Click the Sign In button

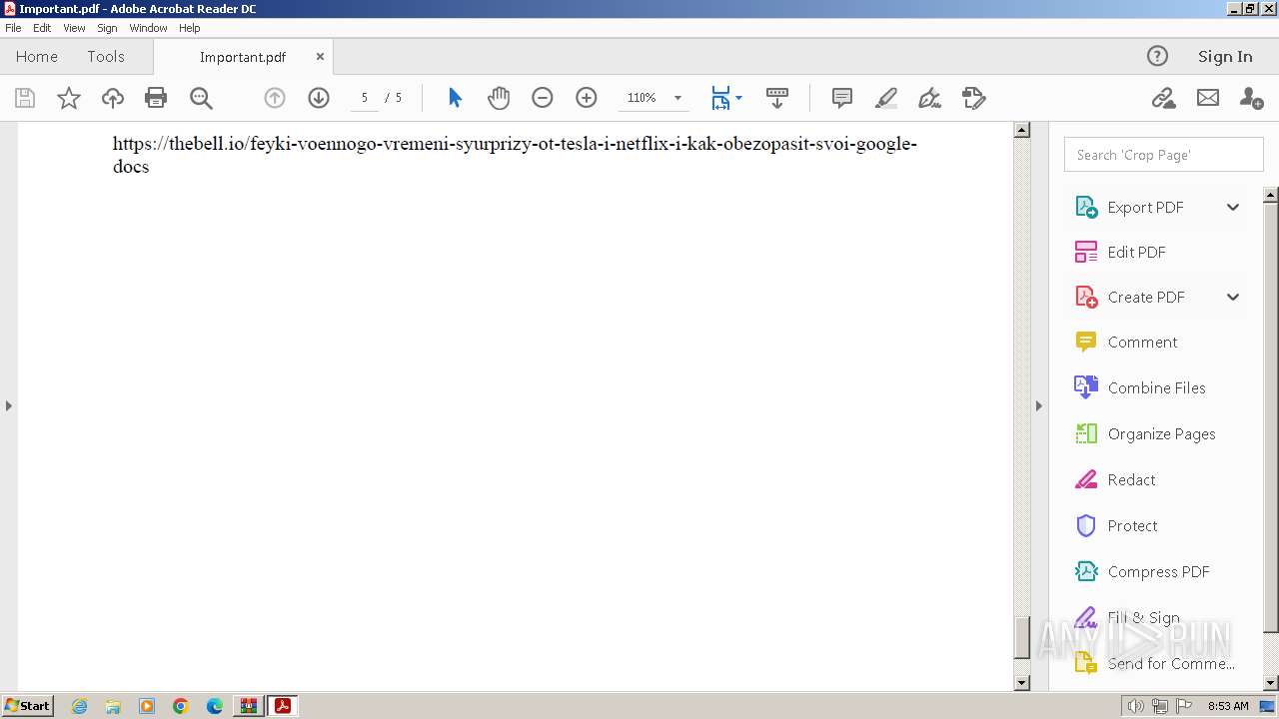[x=1225, y=56]
